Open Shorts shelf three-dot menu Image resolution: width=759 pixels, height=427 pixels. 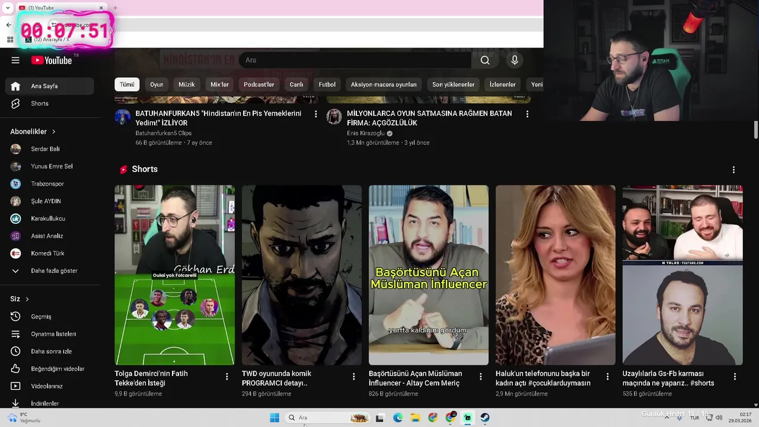[734, 170]
